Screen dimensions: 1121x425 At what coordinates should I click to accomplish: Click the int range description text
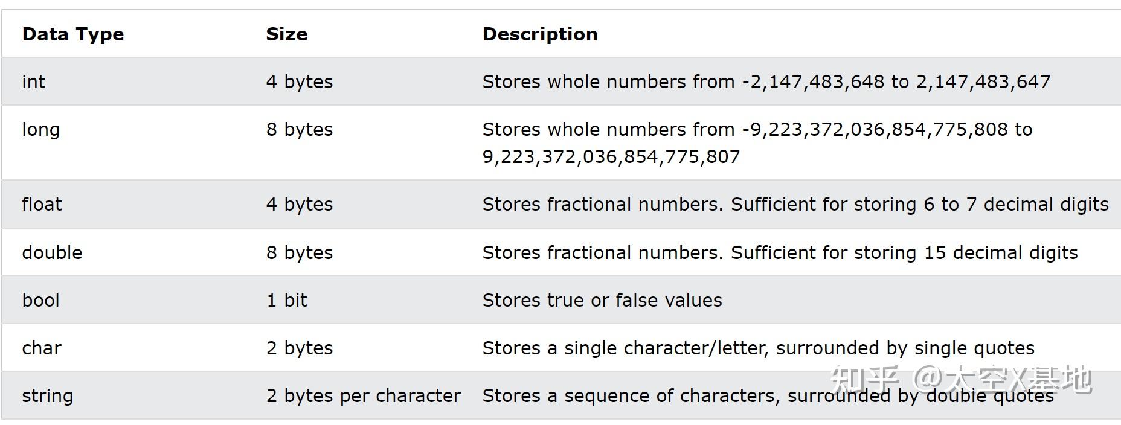point(766,82)
